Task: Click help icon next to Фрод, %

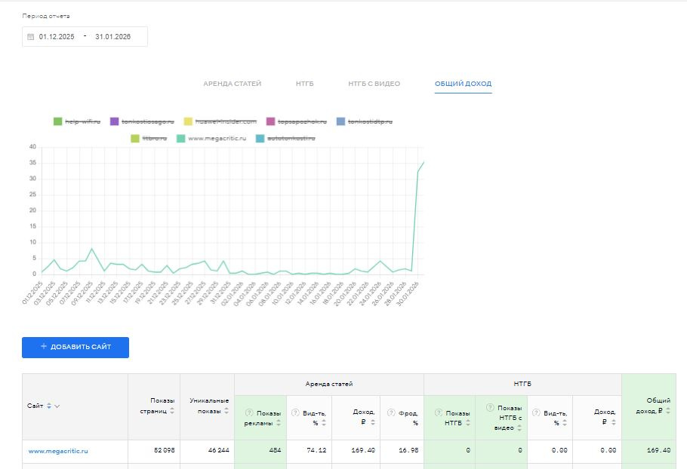Action: (x=391, y=412)
